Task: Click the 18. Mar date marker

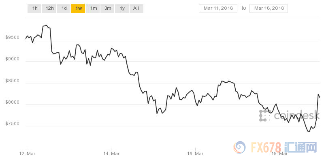Action: coord(279,153)
